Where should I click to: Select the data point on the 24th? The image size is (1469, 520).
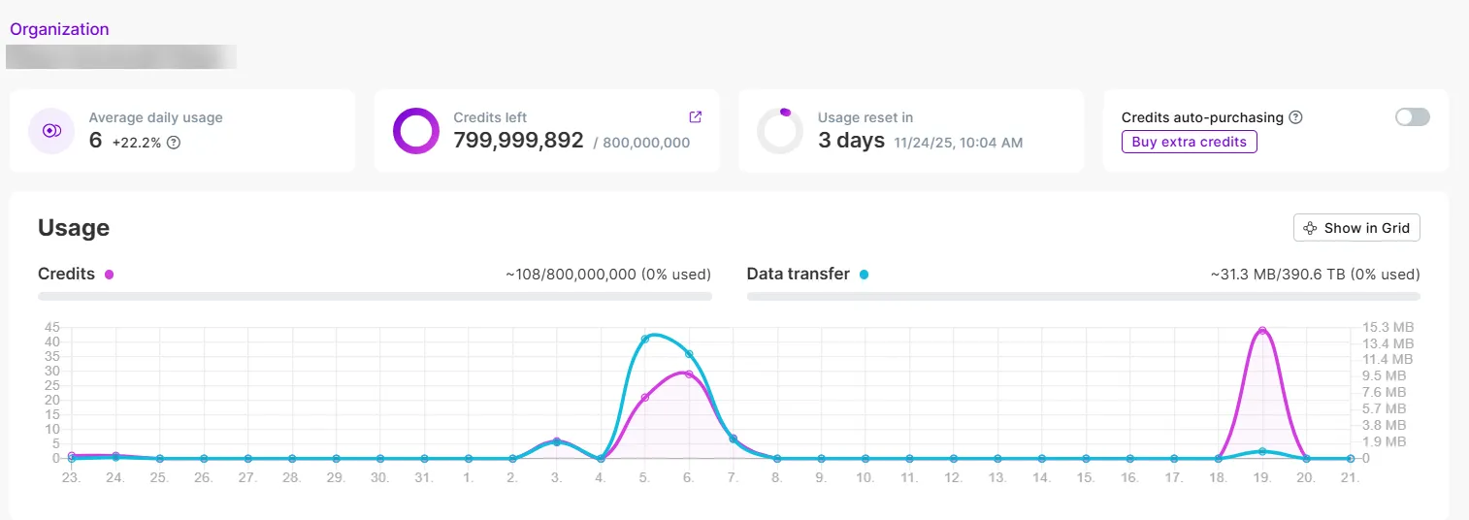pyautogui.click(x=115, y=456)
